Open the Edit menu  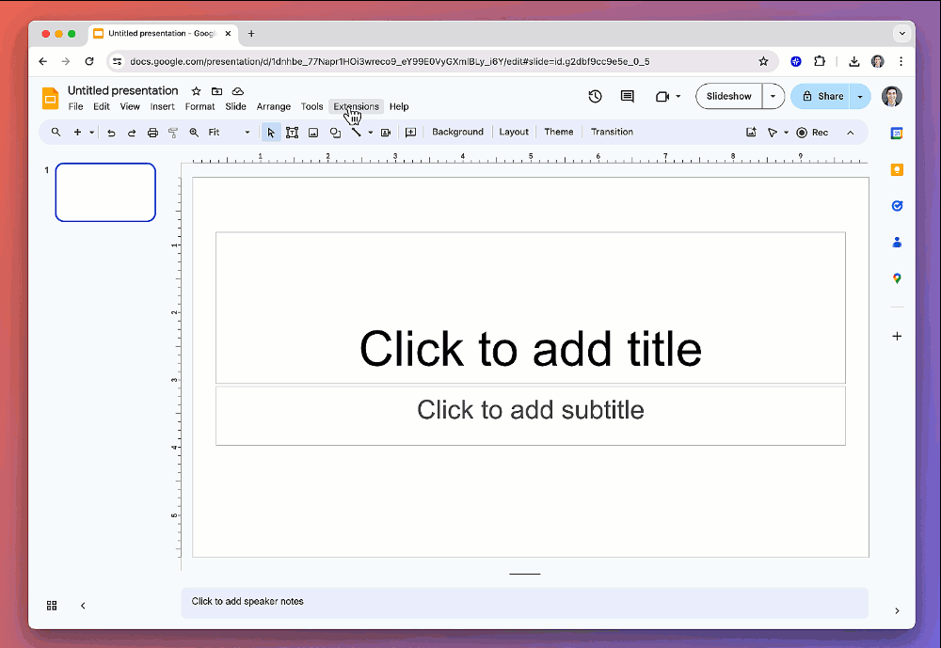102,107
